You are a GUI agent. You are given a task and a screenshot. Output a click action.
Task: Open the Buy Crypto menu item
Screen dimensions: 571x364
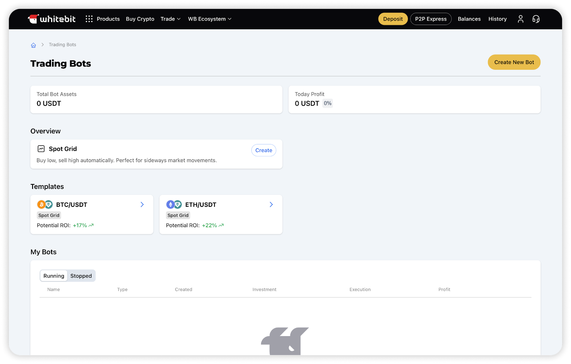tap(140, 19)
